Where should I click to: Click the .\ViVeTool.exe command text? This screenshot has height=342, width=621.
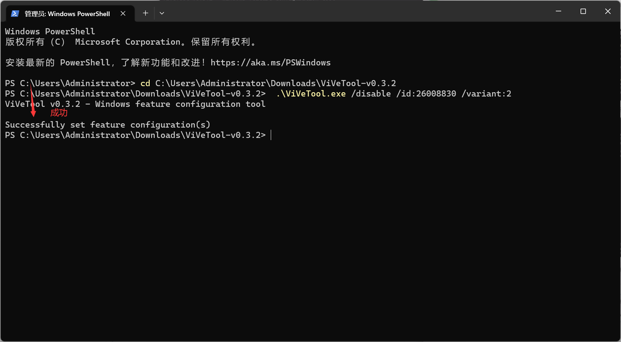[311, 94]
